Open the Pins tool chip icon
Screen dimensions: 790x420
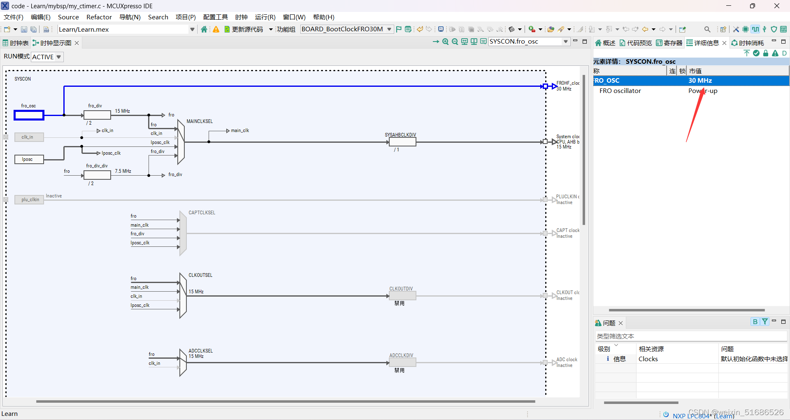pos(745,29)
